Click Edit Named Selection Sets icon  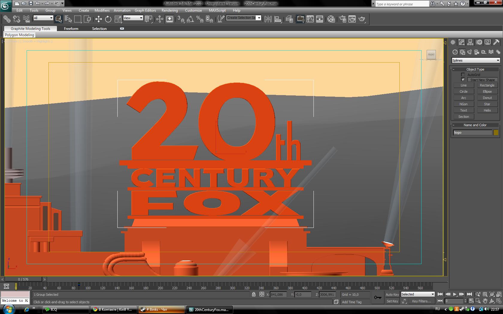click(x=221, y=19)
